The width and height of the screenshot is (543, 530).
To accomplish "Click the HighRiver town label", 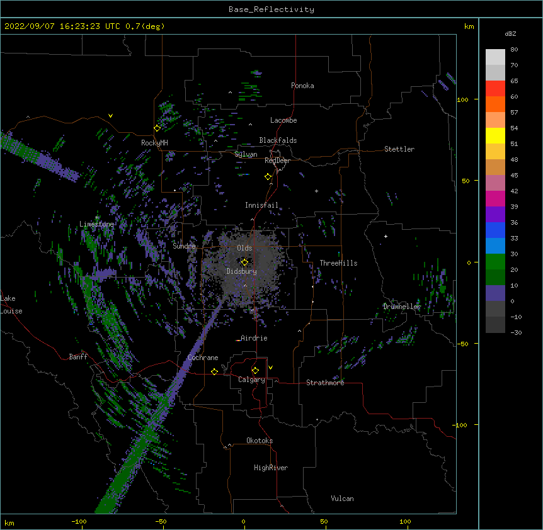I will [x=271, y=468].
